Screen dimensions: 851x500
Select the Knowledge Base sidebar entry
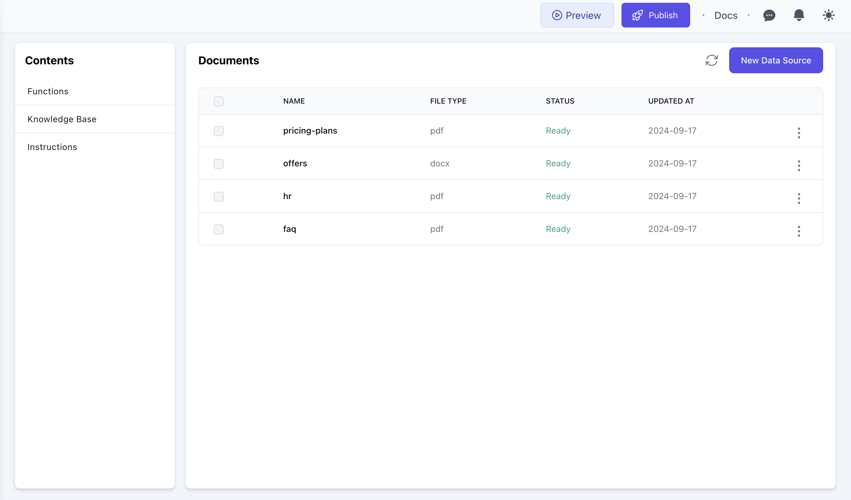coord(62,119)
